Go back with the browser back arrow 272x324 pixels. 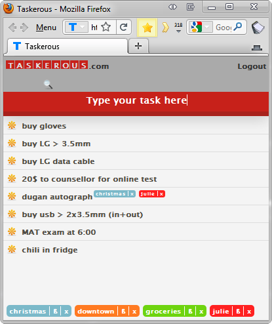coord(12,28)
